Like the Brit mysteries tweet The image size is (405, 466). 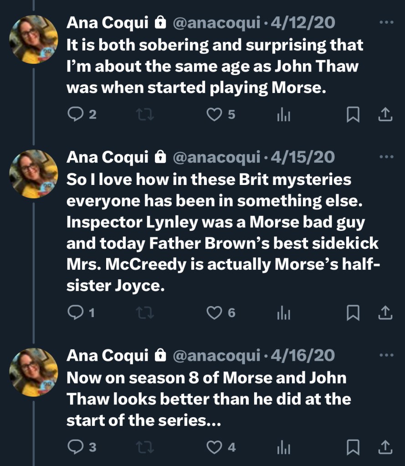click(x=214, y=312)
